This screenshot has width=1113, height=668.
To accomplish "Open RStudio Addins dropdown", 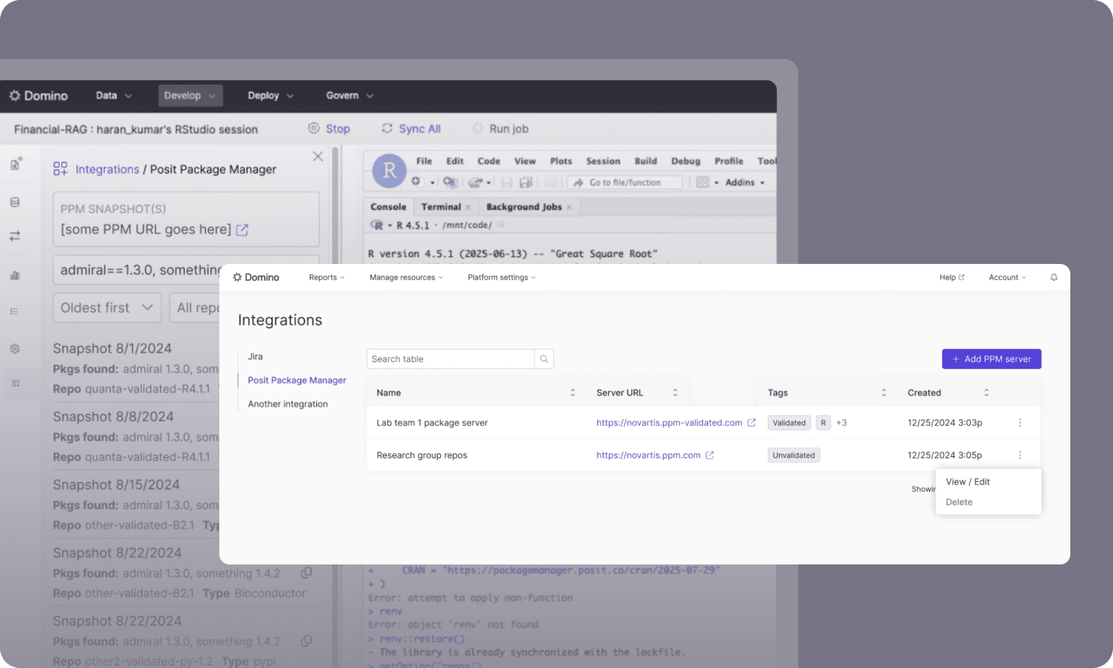I will click(x=745, y=183).
